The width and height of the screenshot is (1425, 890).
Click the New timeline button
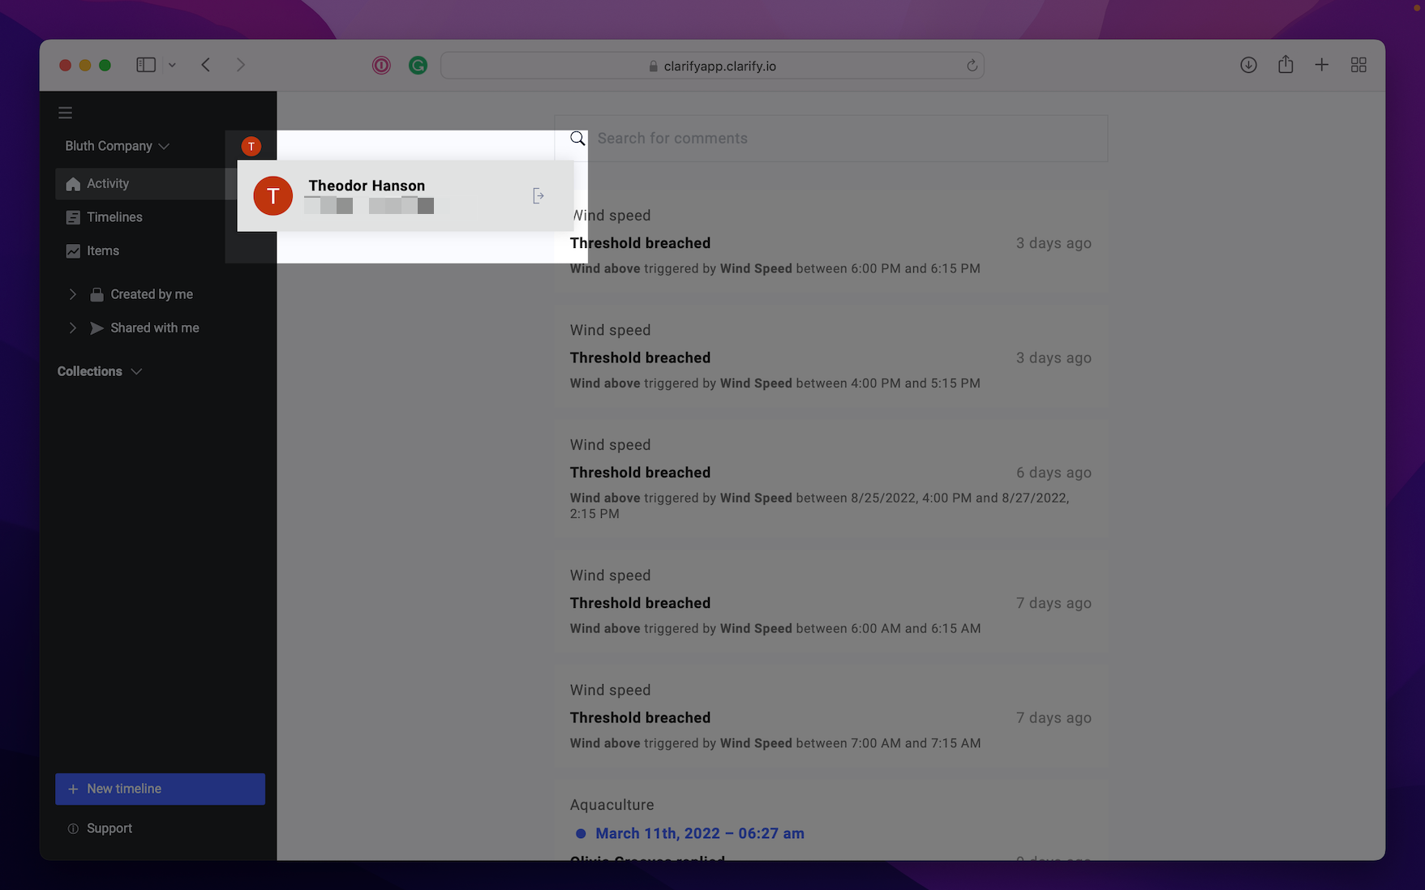160,789
